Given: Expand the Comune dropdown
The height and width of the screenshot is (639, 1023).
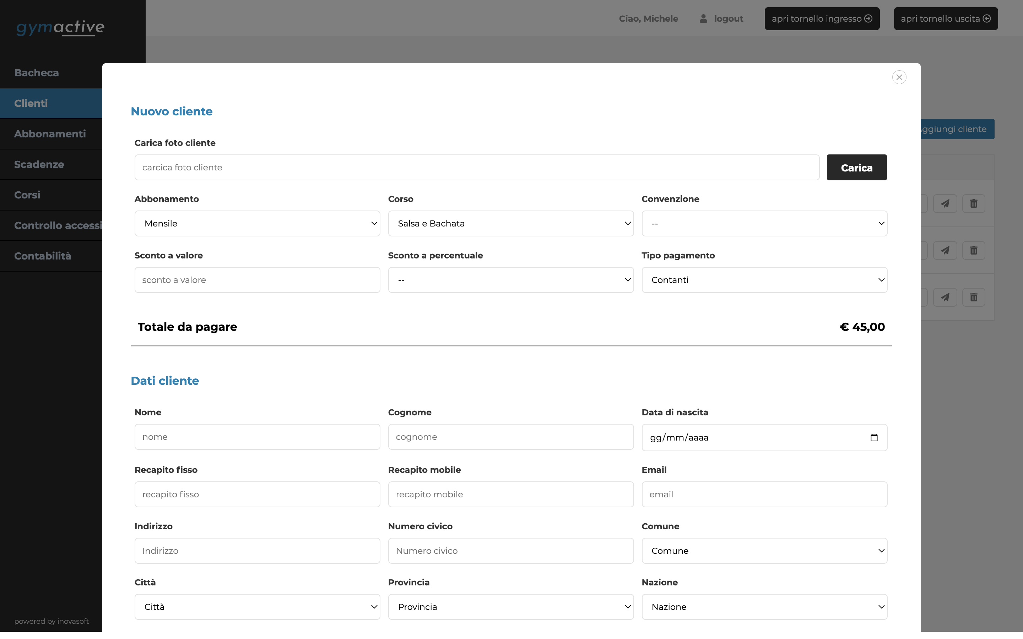Looking at the screenshot, I should click(x=764, y=551).
